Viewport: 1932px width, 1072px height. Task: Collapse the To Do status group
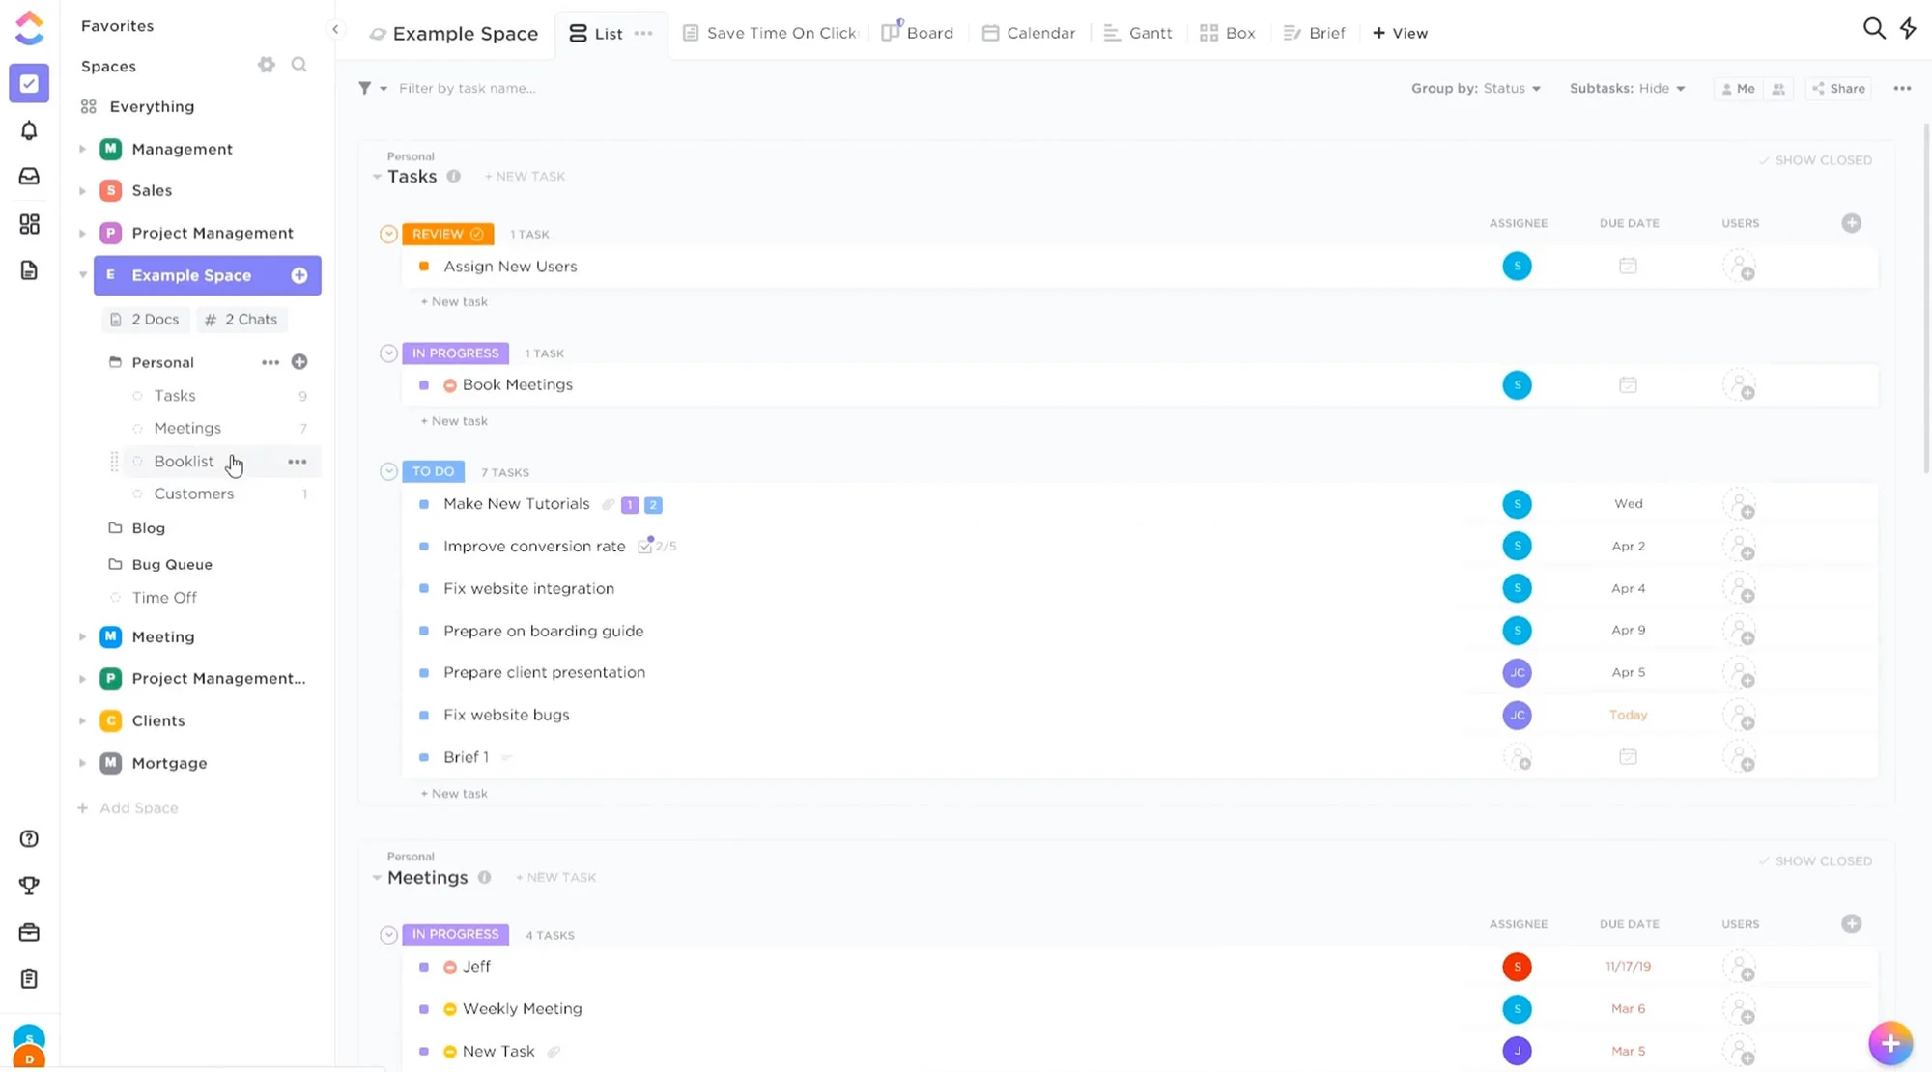388,472
